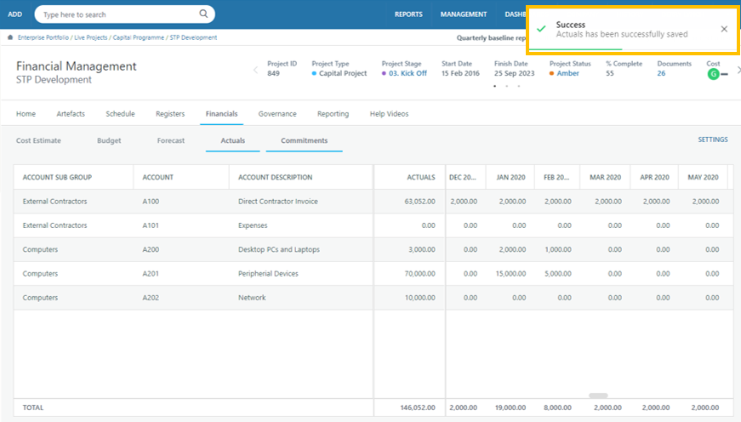Switch to the Schedule tab
Screen dimensions: 741x422
(x=120, y=113)
